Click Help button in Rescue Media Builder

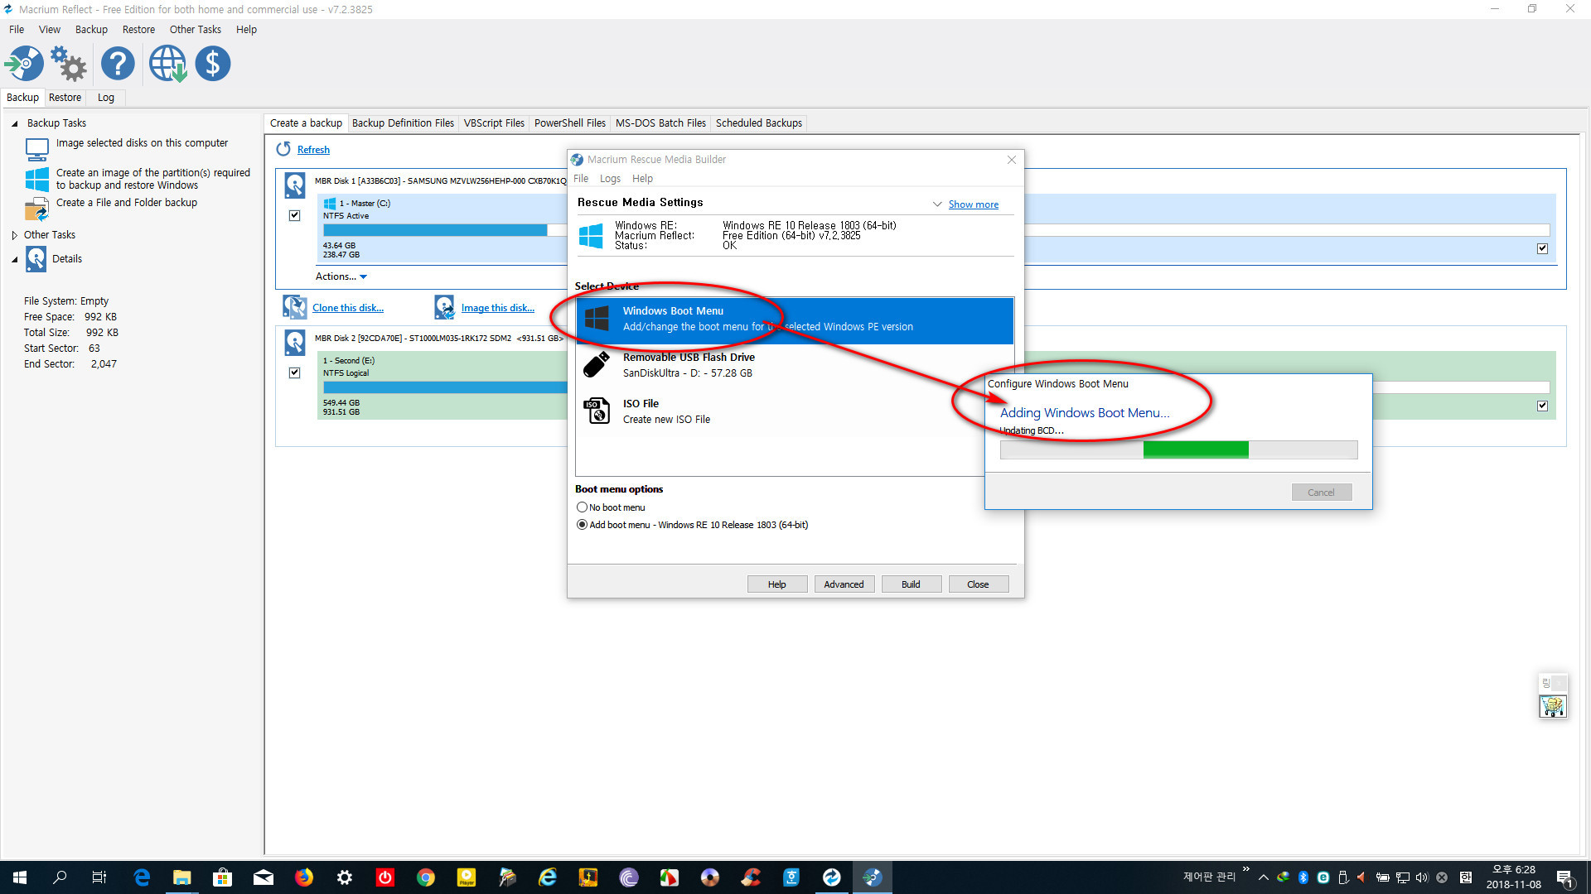point(776,584)
